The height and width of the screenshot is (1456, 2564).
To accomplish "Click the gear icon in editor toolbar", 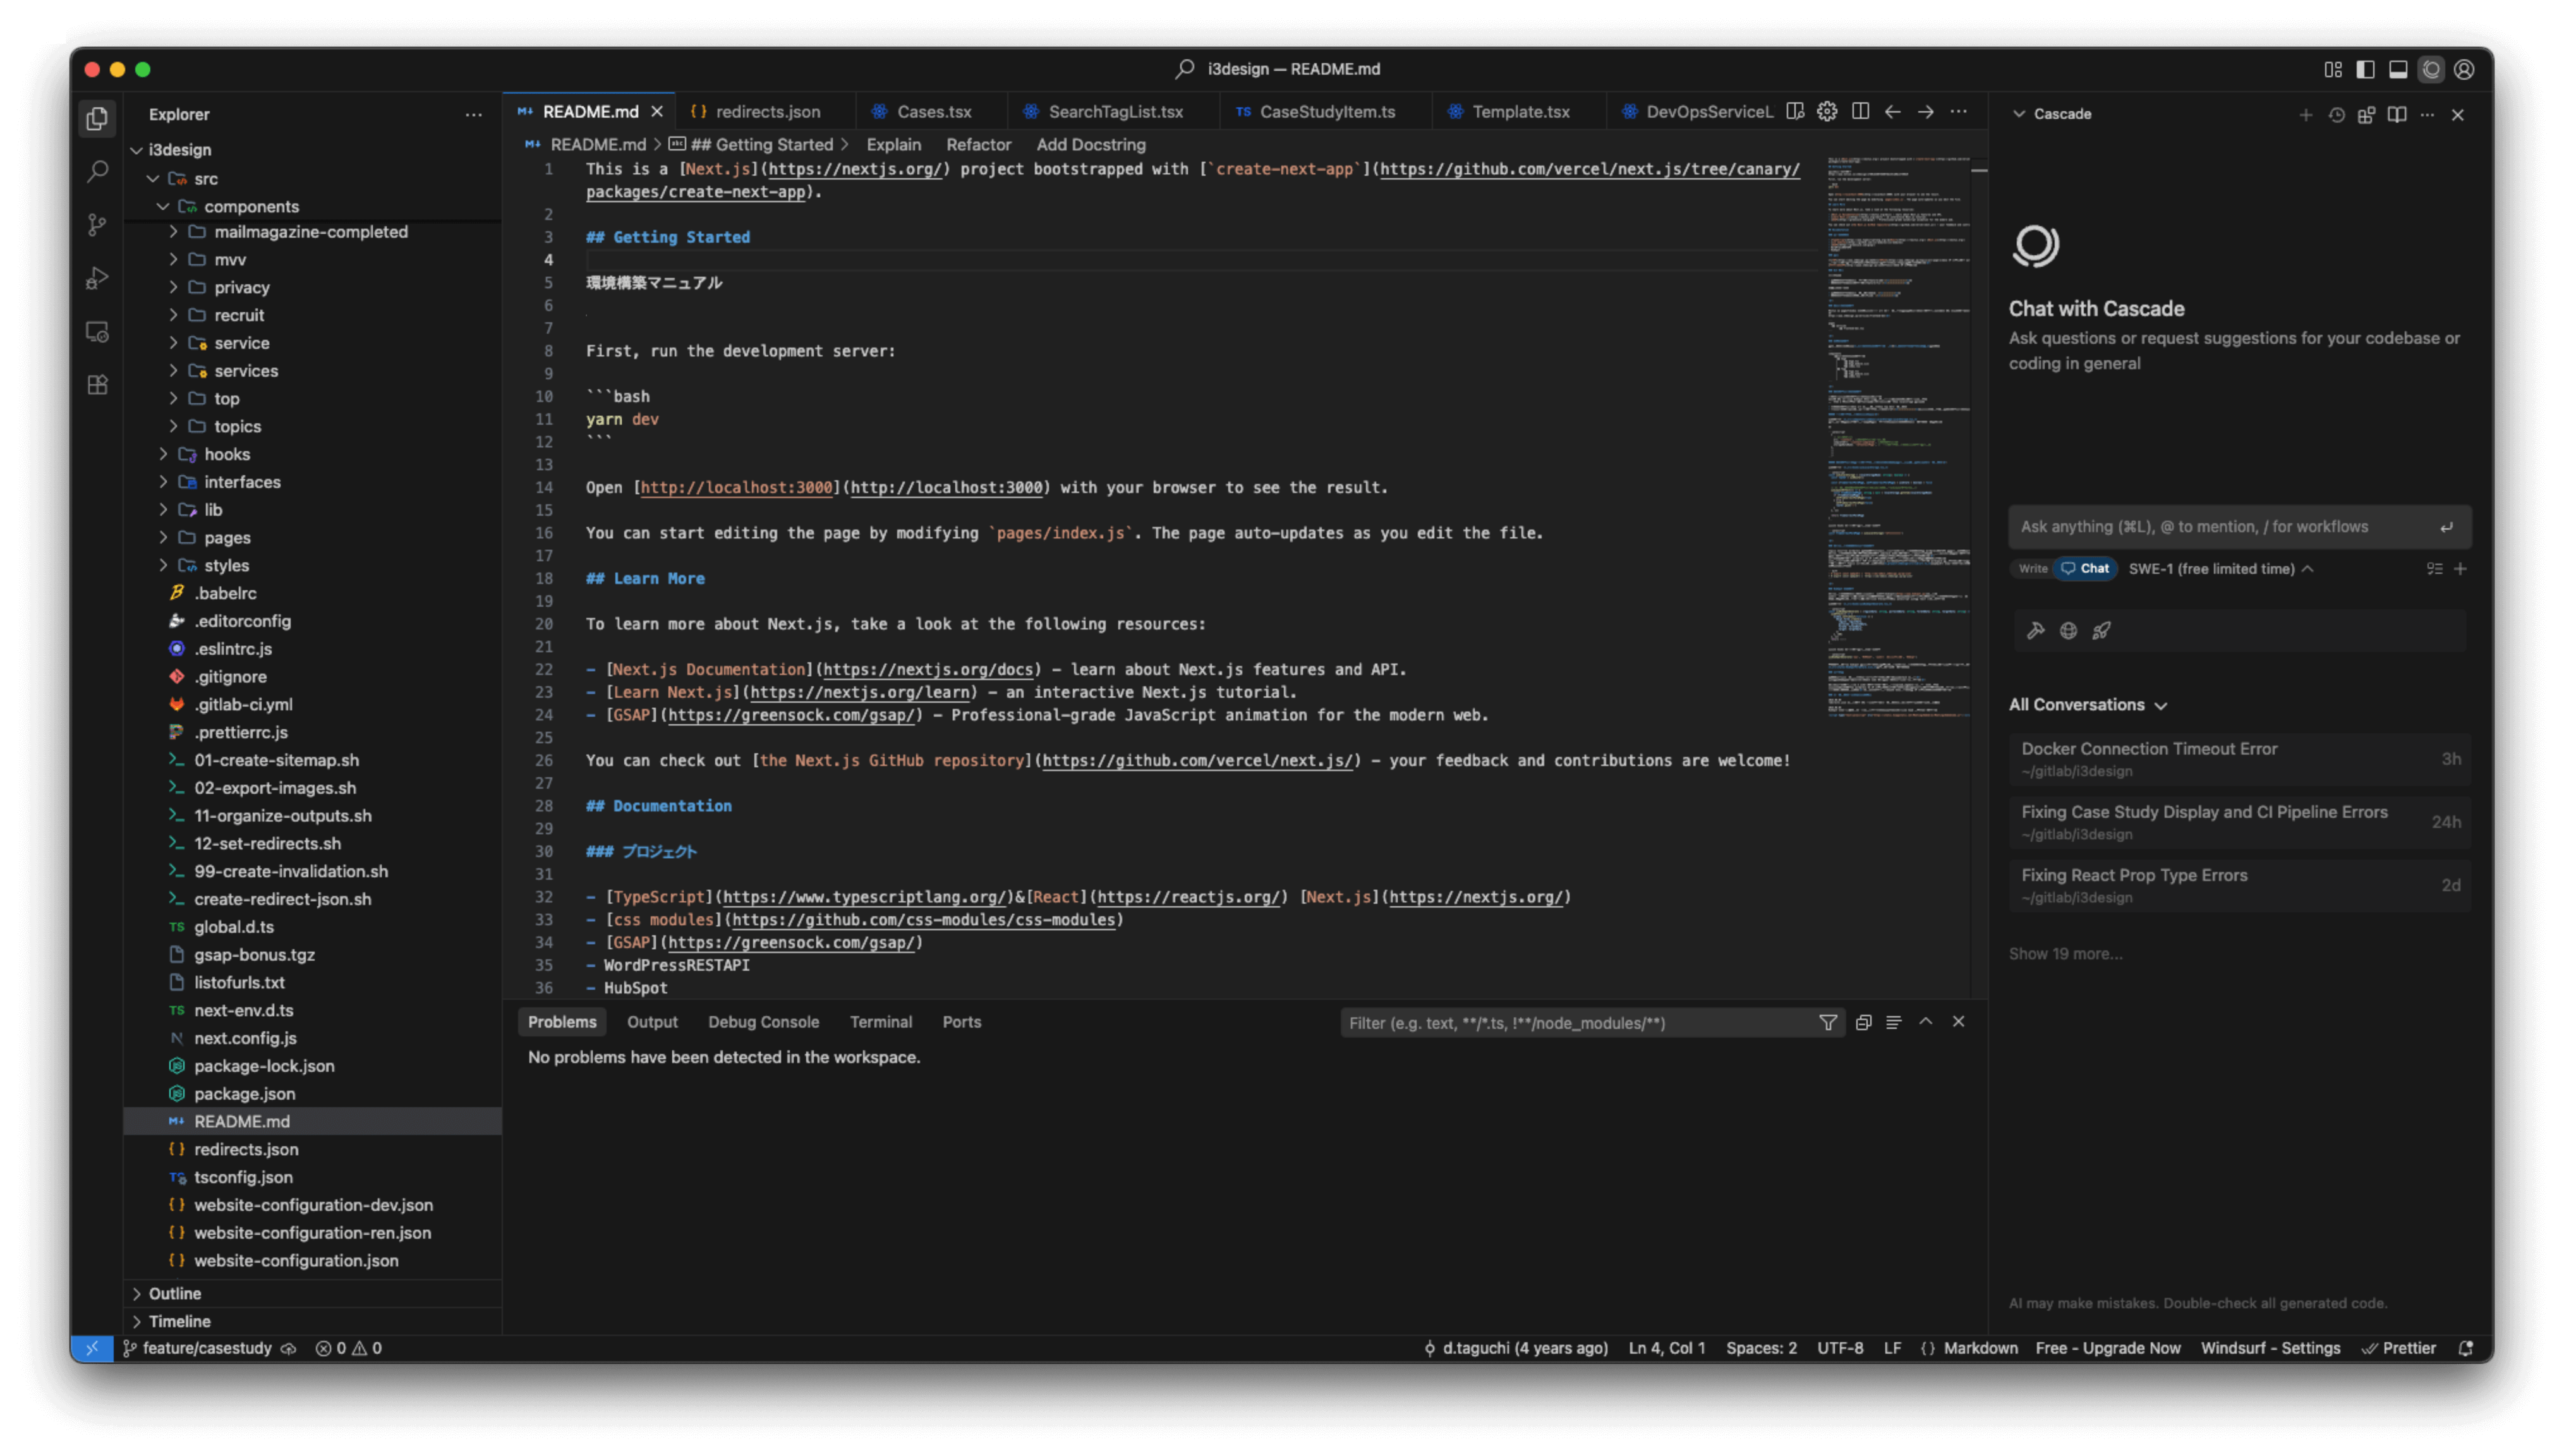I will point(1827,111).
